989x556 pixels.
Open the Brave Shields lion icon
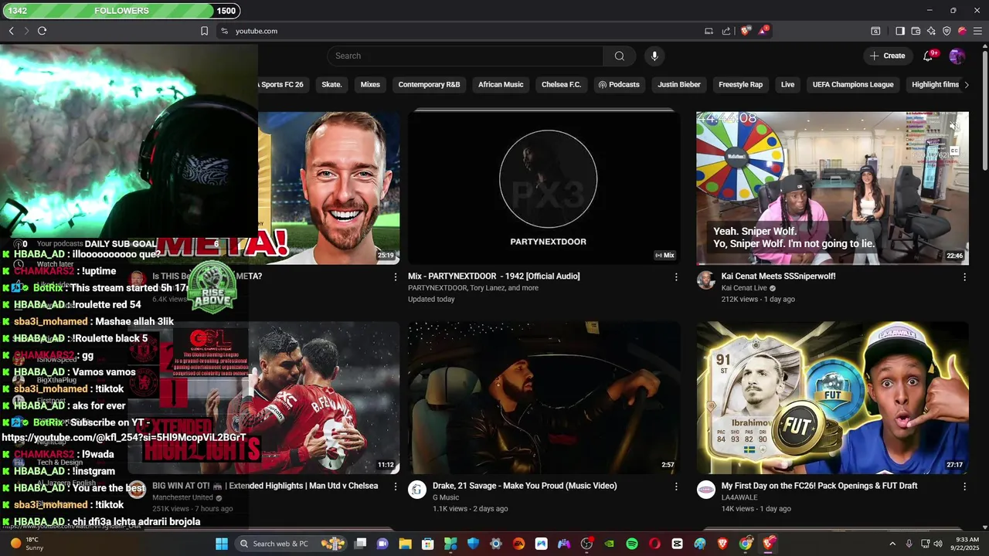[745, 31]
